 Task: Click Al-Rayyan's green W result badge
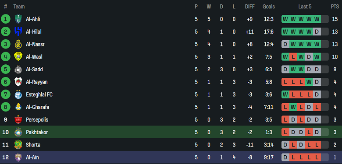(x=309, y=82)
